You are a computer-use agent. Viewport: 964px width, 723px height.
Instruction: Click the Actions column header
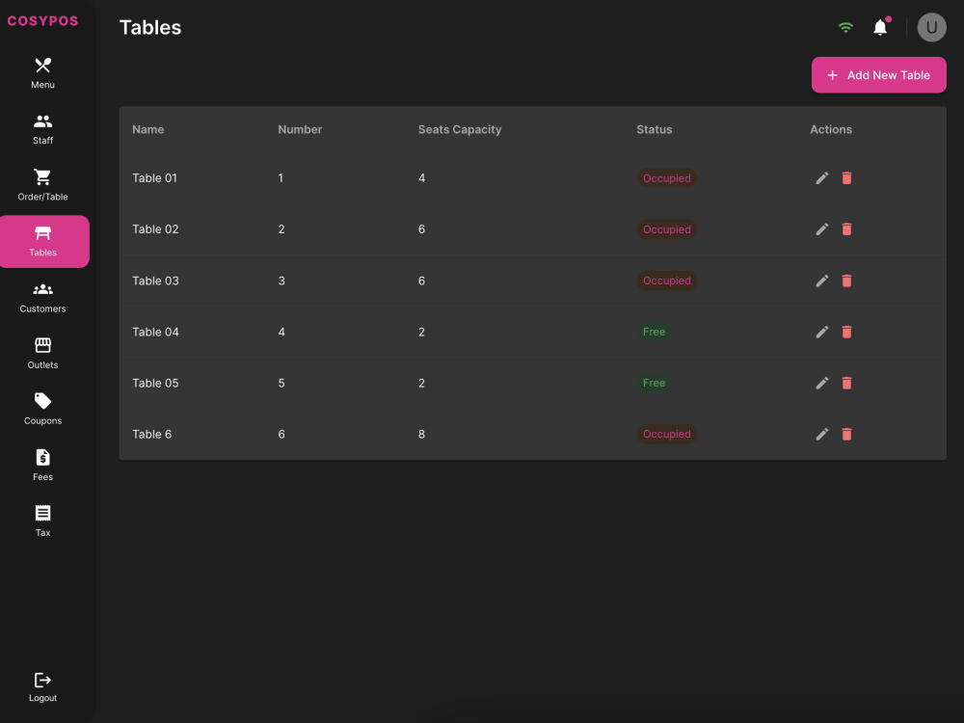[x=831, y=130]
